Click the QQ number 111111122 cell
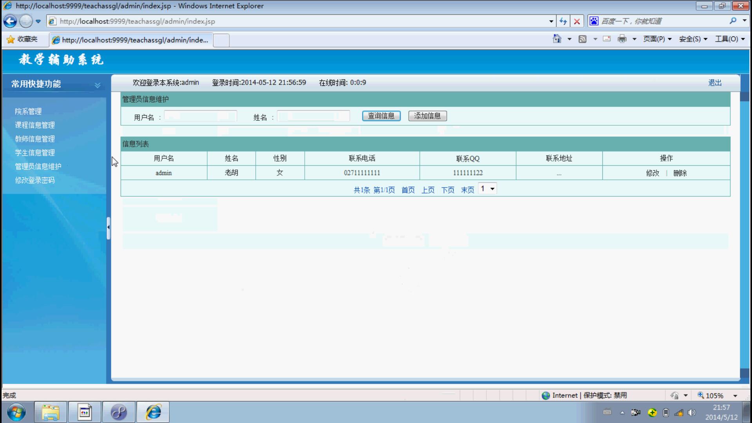The height and width of the screenshot is (423, 752). click(468, 173)
